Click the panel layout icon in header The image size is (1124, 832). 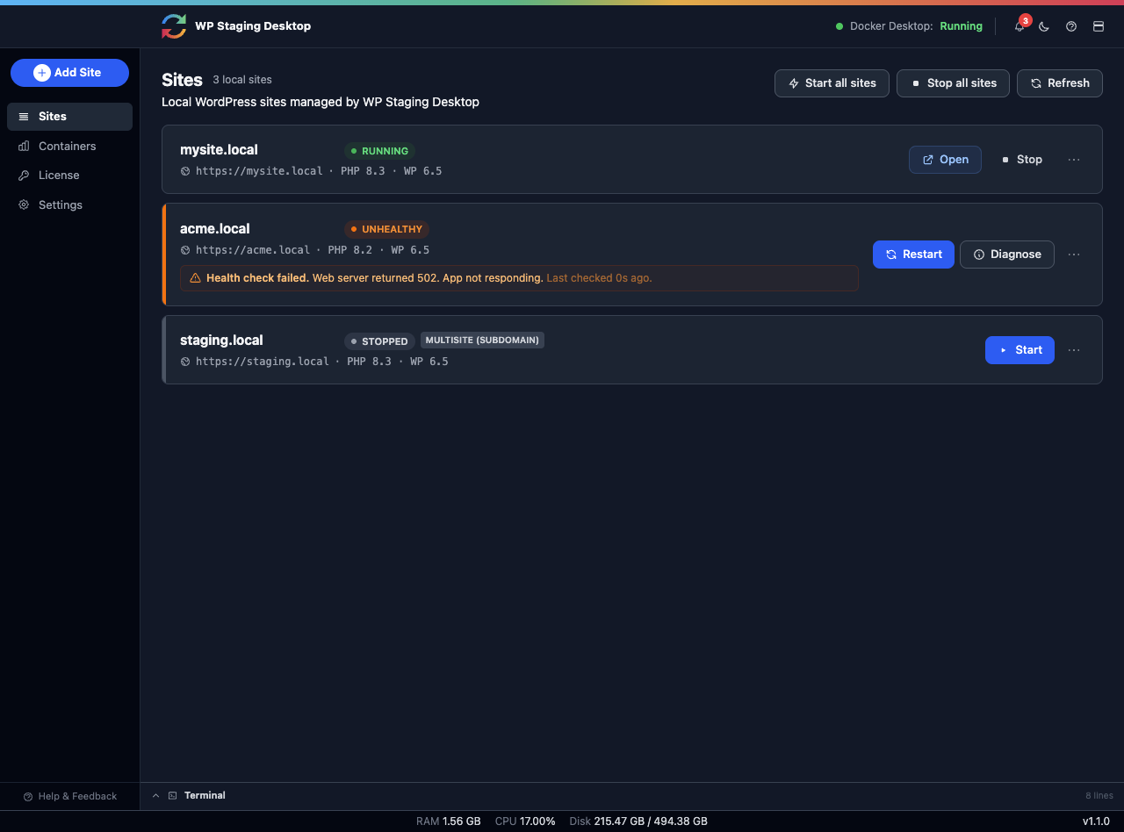[1098, 26]
